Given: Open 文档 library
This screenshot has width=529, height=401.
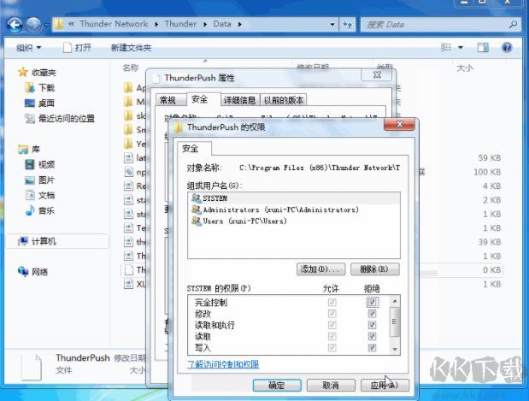Looking at the screenshot, I should pyautogui.click(x=40, y=195).
